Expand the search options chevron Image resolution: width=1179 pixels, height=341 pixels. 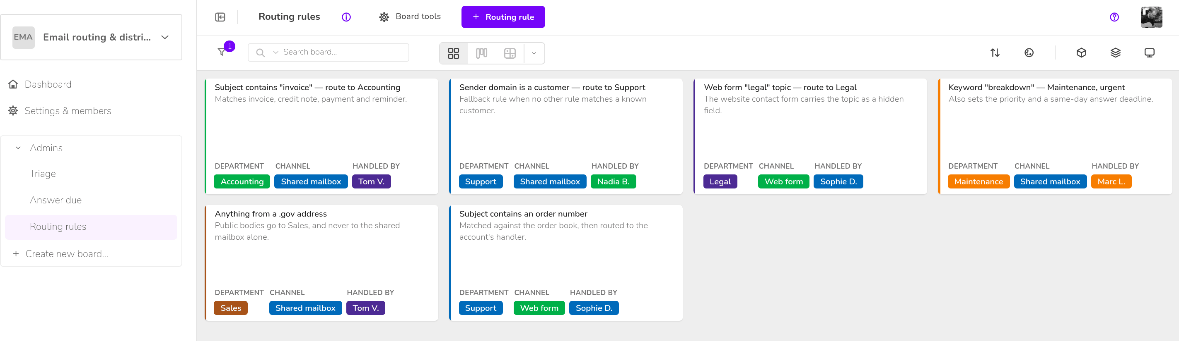(x=275, y=52)
